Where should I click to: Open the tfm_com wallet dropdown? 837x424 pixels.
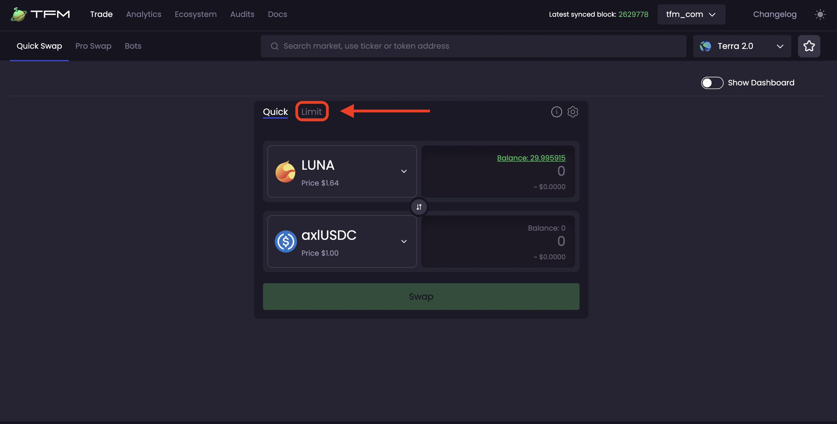[x=691, y=14]
